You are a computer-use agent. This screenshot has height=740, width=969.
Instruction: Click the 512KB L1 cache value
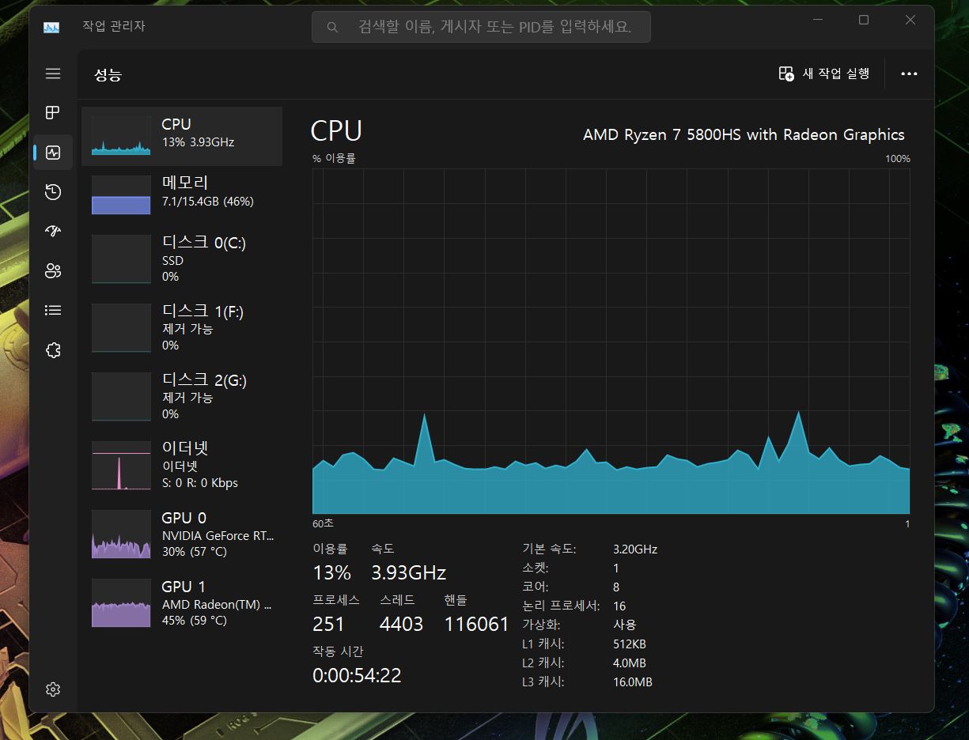click(630, 644)
